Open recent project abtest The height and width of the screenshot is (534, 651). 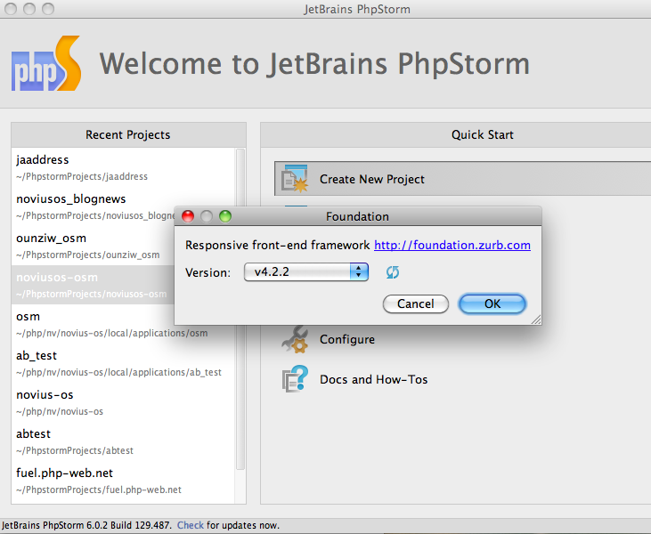pos(123,441)
